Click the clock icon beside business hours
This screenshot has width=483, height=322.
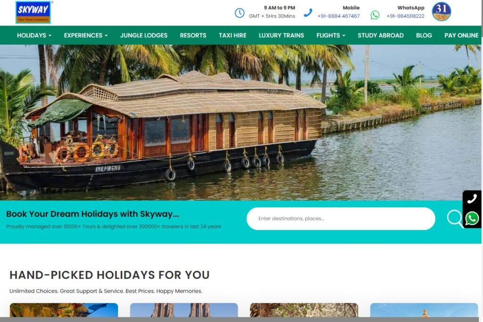pos(239,13)
